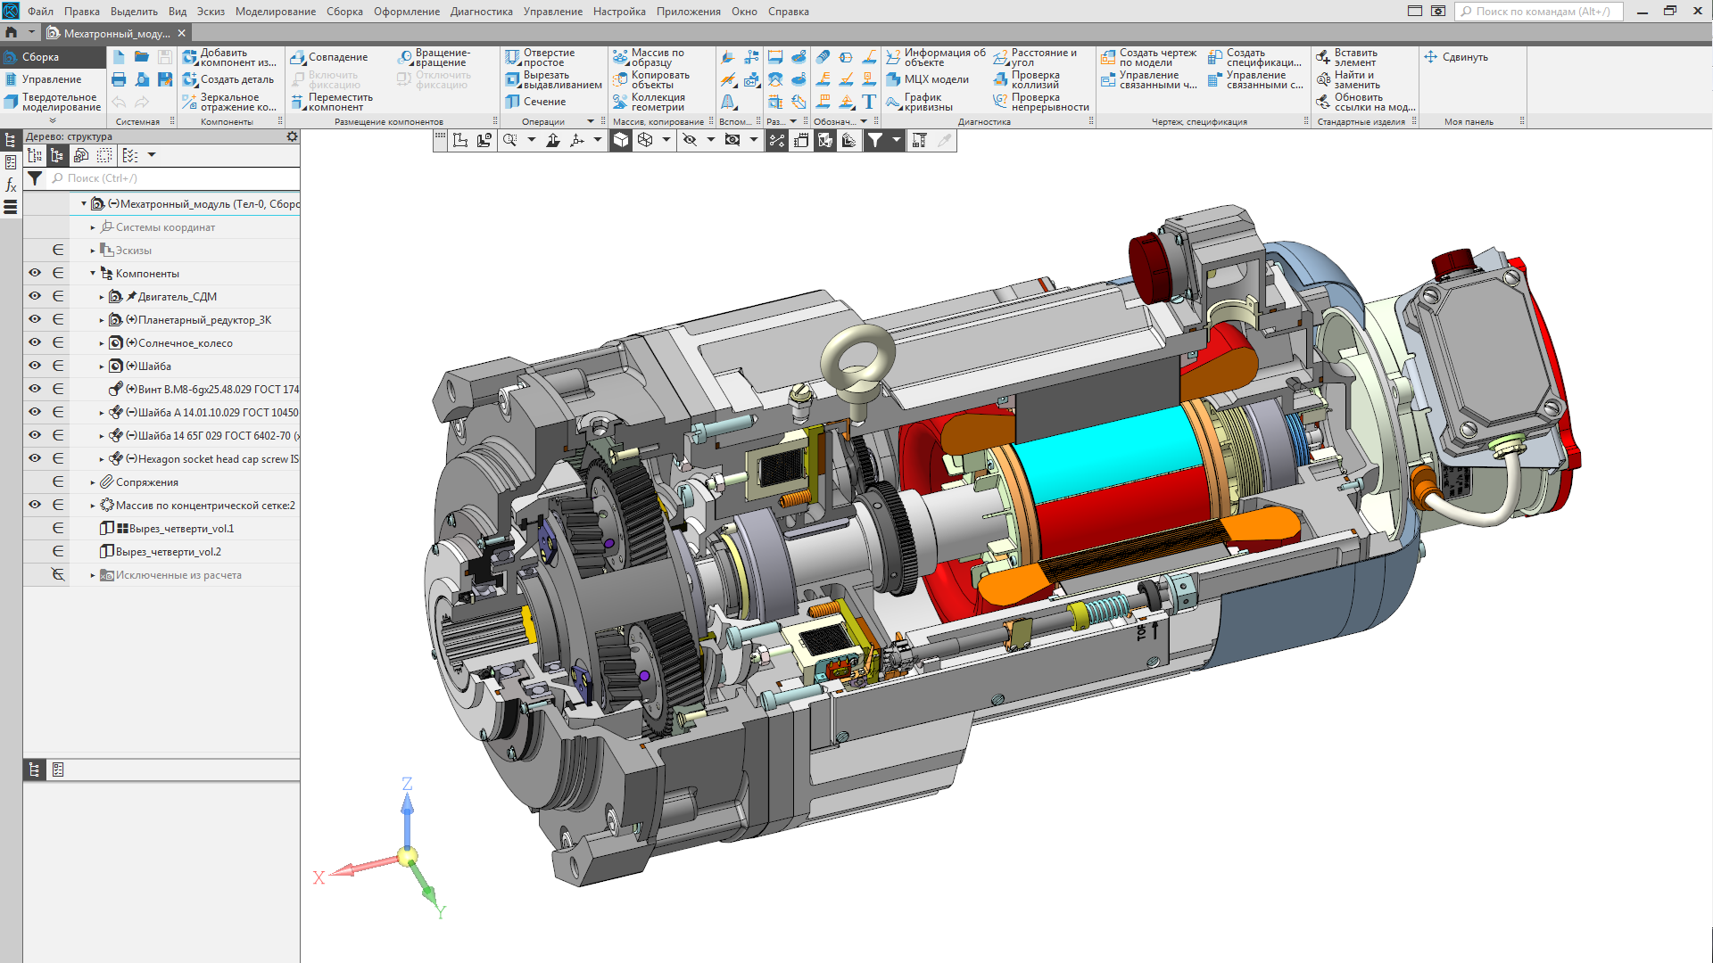Click the zoom to region magnifier icon

click(509, 140)
